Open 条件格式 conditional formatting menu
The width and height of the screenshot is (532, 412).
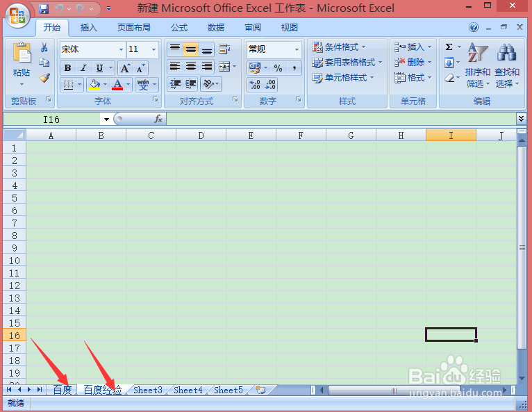[339, 47]
